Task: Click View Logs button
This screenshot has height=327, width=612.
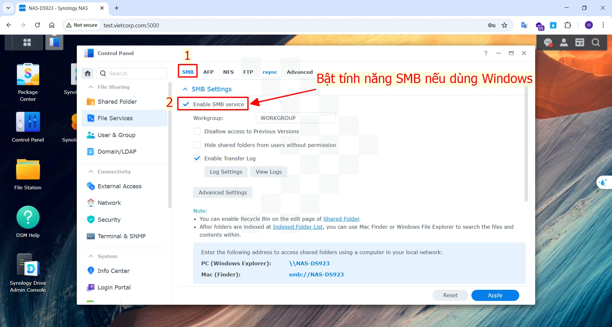Action: (269, 172)
